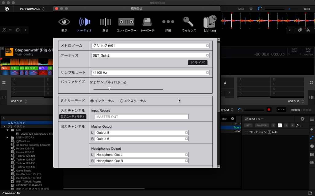Open the ライセンス (License) tab
The height and width of the screenshot is (196, 315).
pyautogui.click(x=189, y=25)
